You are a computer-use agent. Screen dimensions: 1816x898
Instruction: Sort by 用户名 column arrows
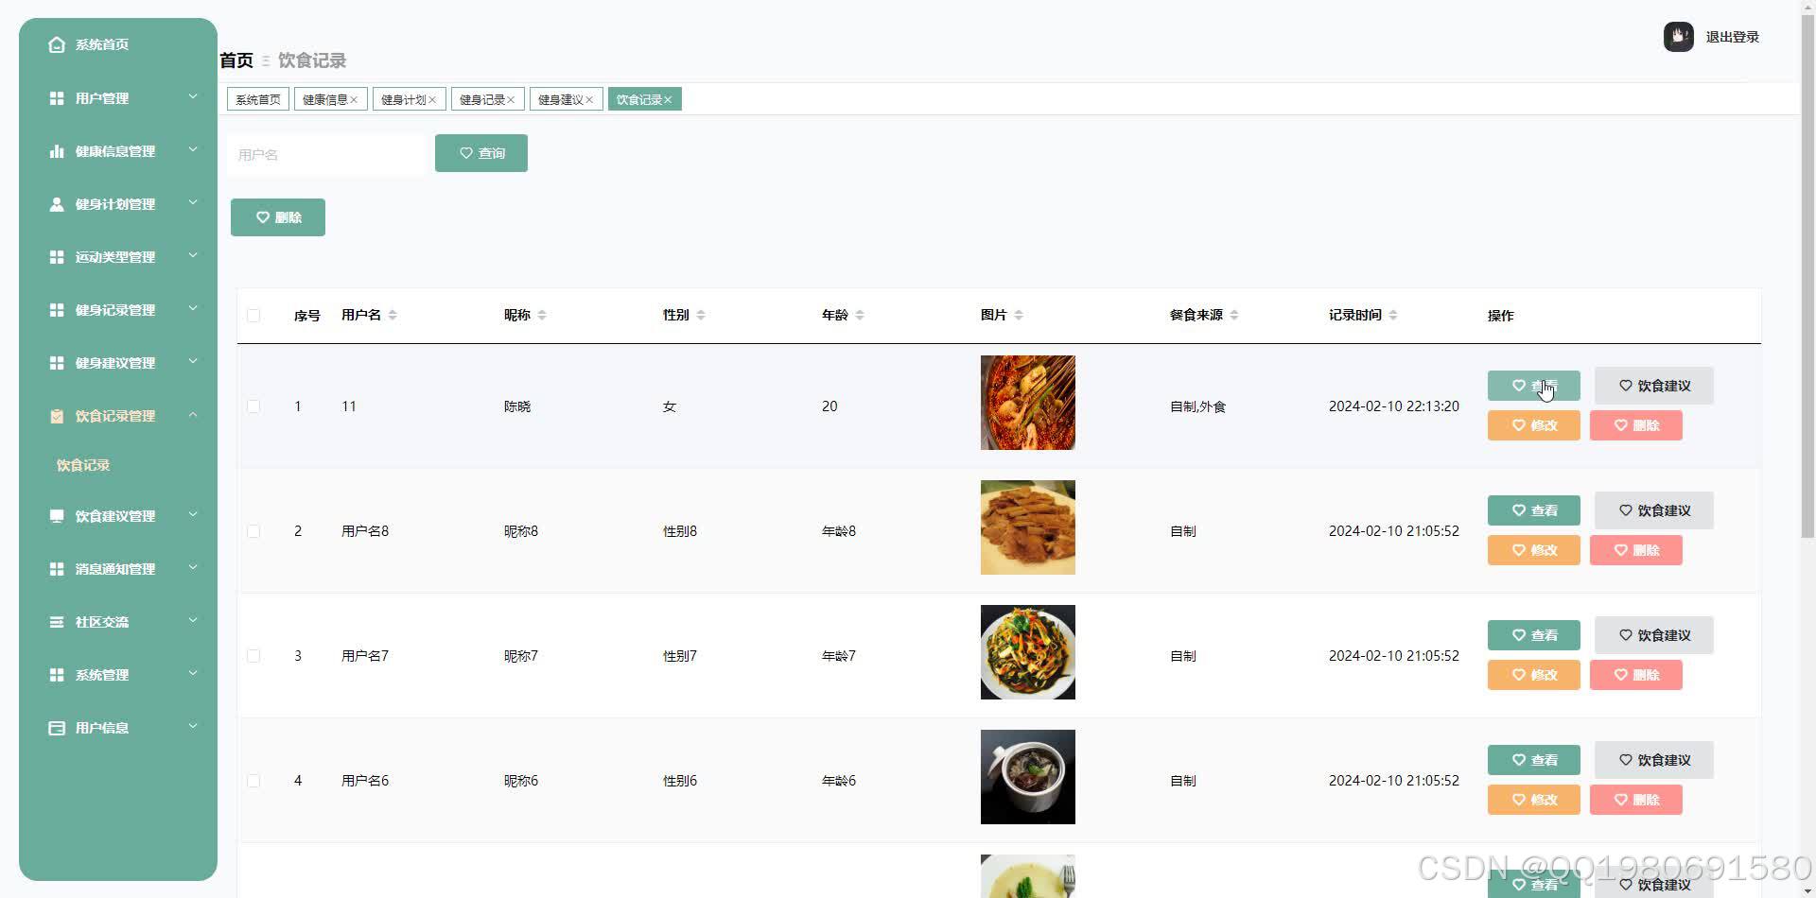(393, 315)
